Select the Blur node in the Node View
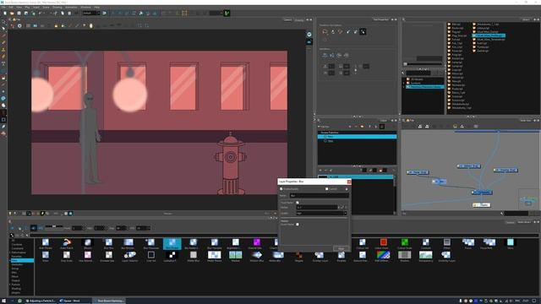This screenshot has width=541, height=304. point(440,182)
